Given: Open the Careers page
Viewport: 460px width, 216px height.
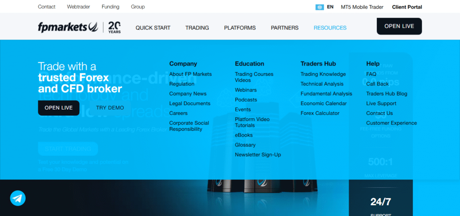Looking at the screenshot, I should [178, 113].
